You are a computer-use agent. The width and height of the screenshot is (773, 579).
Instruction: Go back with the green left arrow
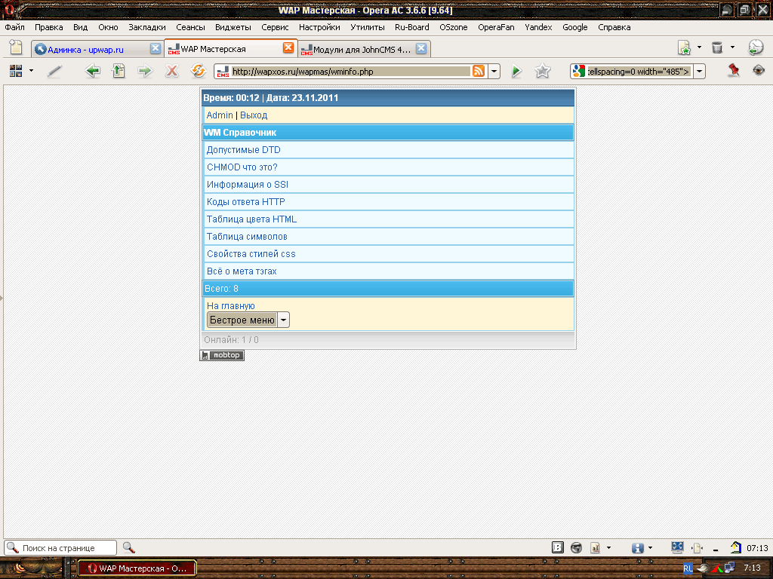click(92, 71)
